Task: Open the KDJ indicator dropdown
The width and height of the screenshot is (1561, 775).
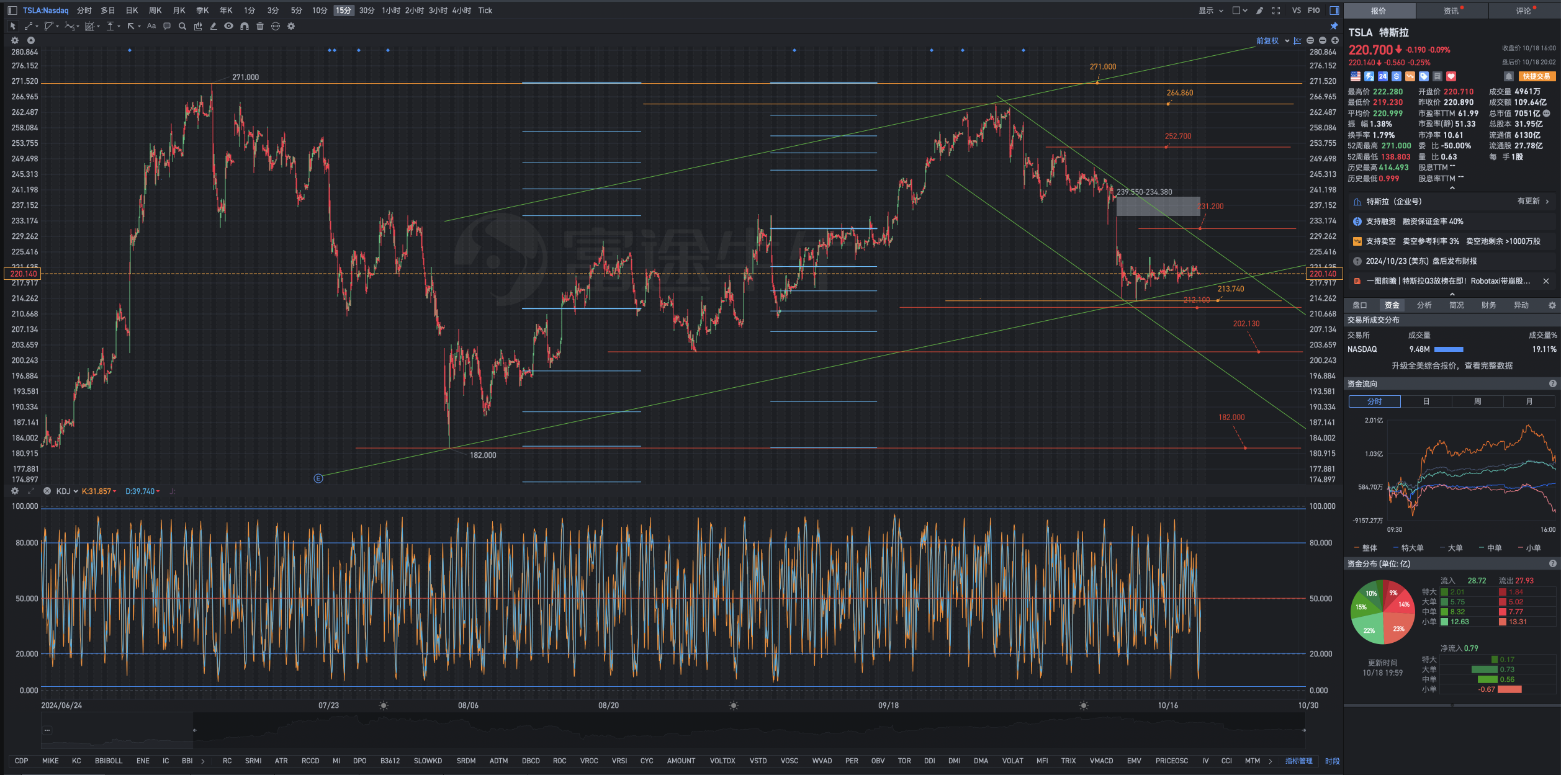Action: [x=67, y=491]
